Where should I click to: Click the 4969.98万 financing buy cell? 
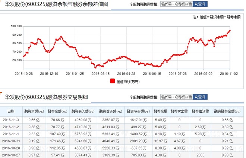click(x=83, y=120)
